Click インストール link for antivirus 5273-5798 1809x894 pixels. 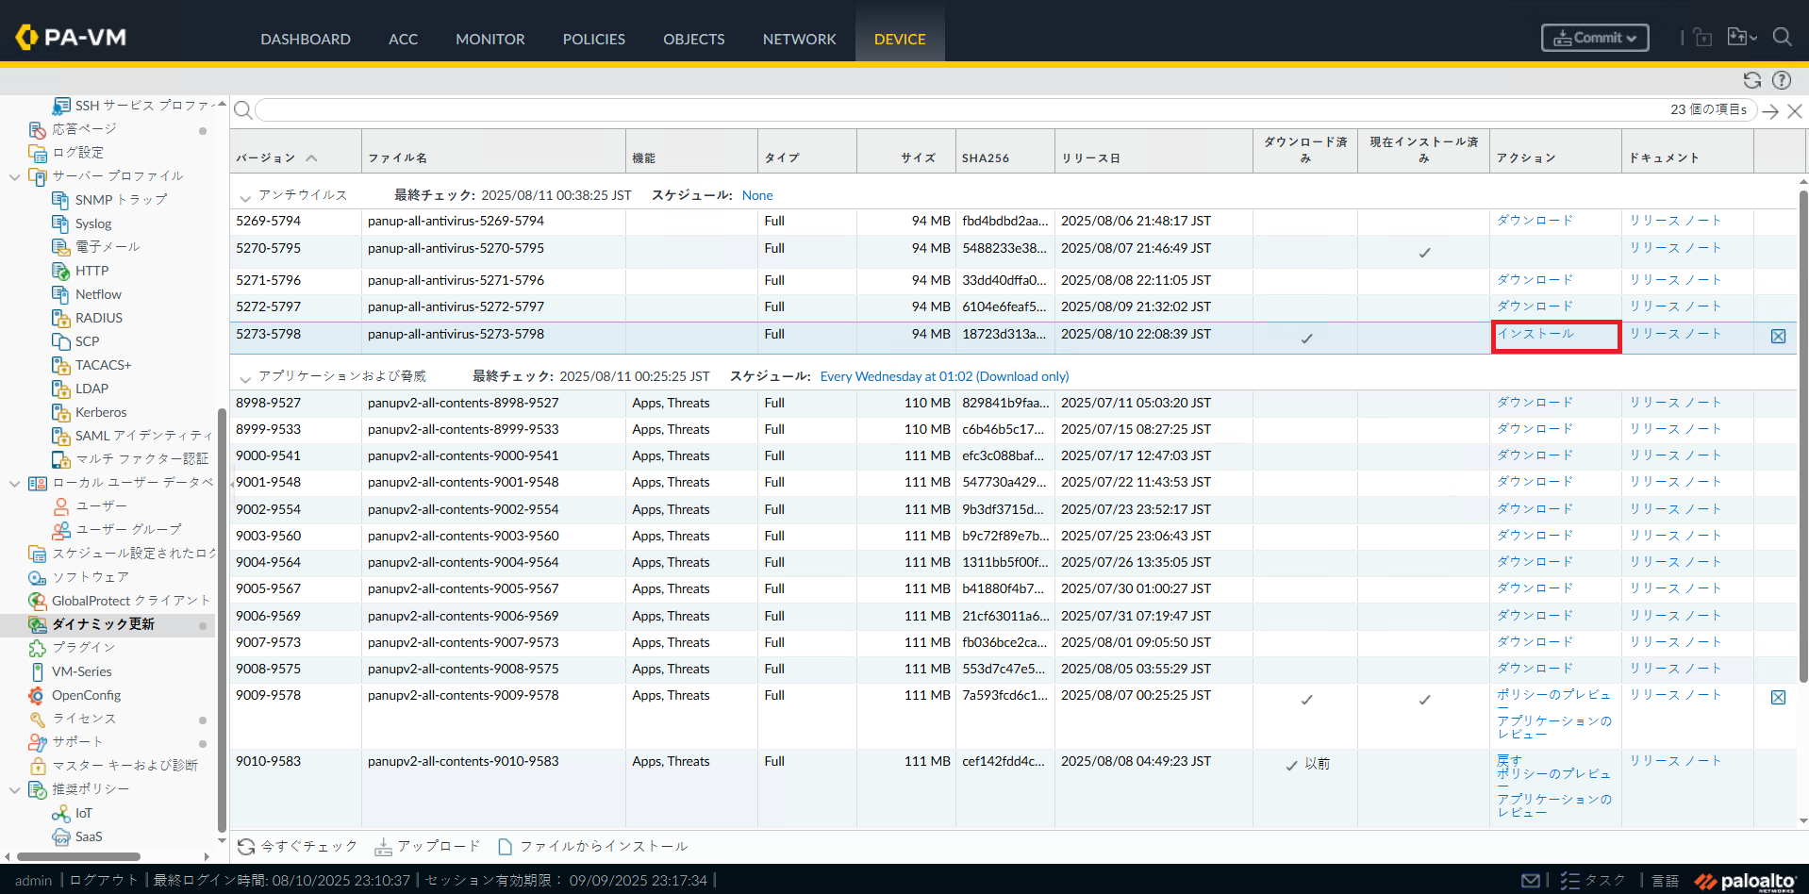(1535, 334)
